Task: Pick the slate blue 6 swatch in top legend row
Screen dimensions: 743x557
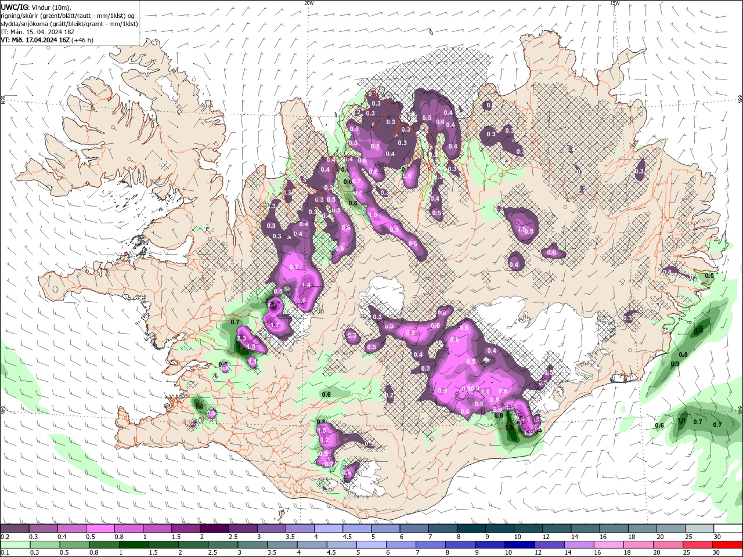Action: [413, 529]
